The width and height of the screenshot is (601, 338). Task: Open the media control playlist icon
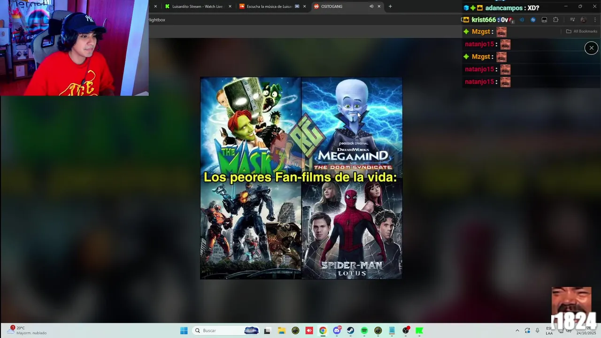(572, 20)
